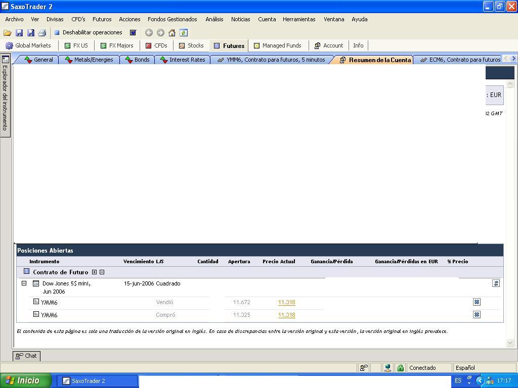518x388 pixels.
Task: Close the YMM6 Compró position
Action: pos(477,314)
